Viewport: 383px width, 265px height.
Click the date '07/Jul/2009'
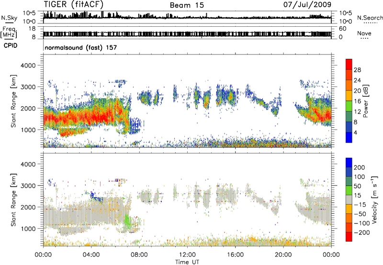coord(307,4)
